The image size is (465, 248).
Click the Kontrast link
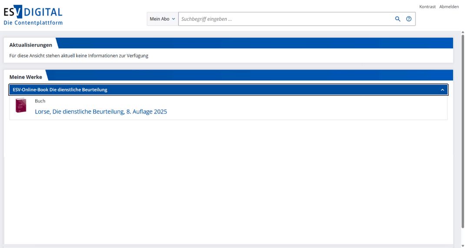click(427, 7)
